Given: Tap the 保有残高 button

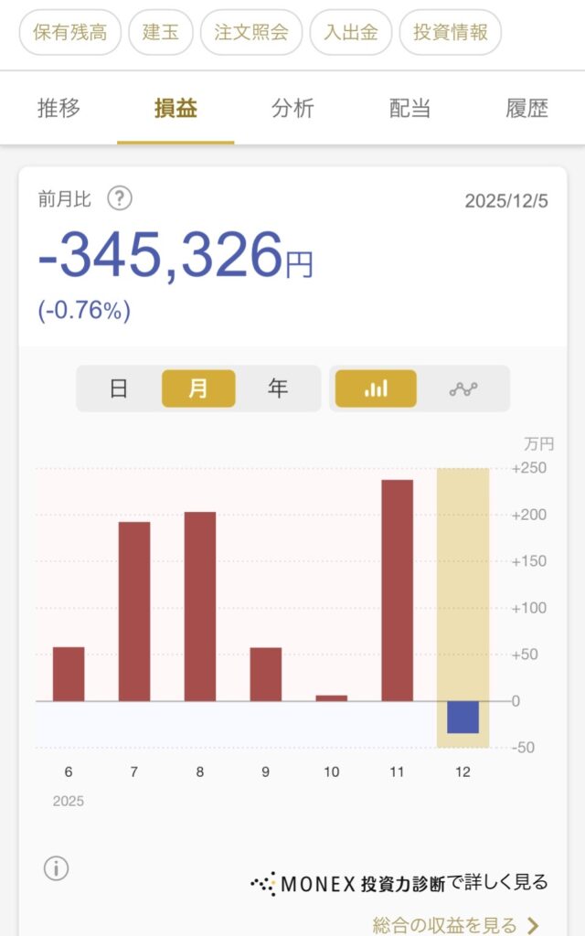Looking at the screenshot, I should click(69, 33).
